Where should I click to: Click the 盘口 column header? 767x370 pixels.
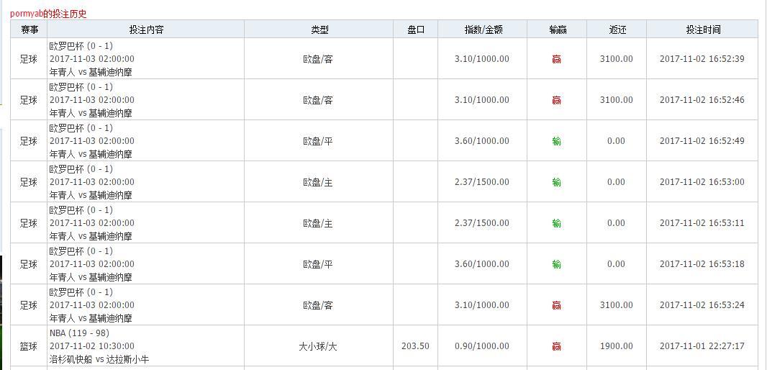point(415,30)
